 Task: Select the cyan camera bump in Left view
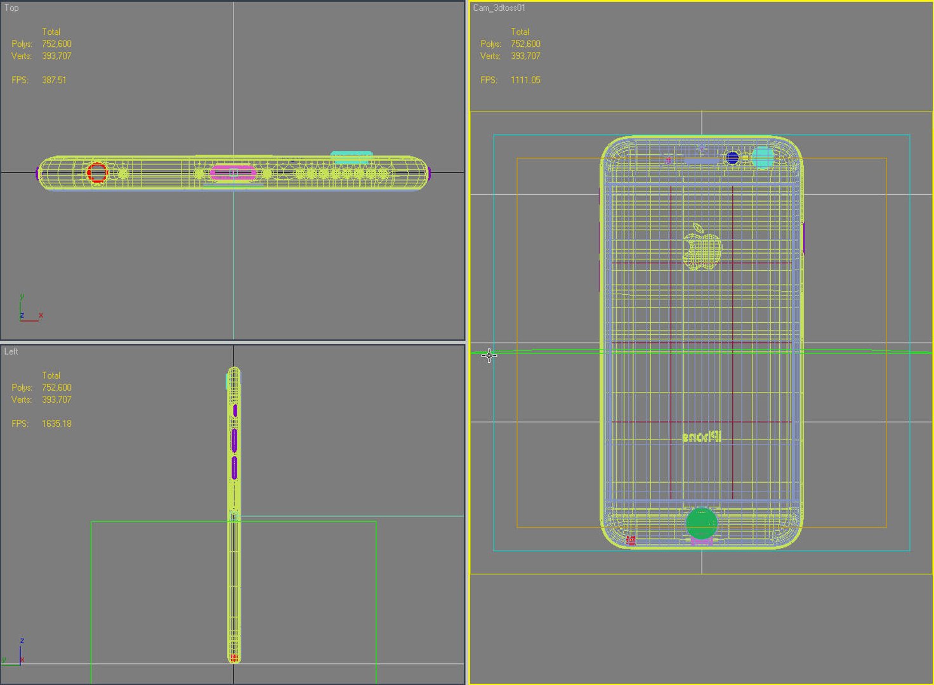point(227,382)
